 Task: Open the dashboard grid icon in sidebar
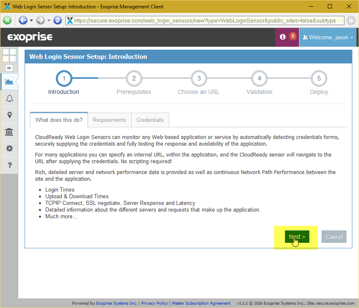(x=9, y=56)
